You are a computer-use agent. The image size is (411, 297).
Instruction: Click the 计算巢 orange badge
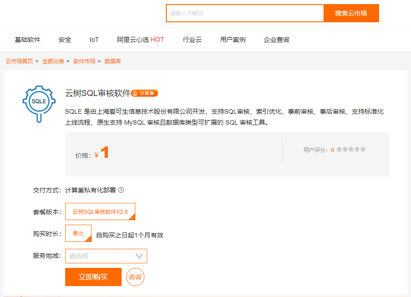tap(144, 93)
